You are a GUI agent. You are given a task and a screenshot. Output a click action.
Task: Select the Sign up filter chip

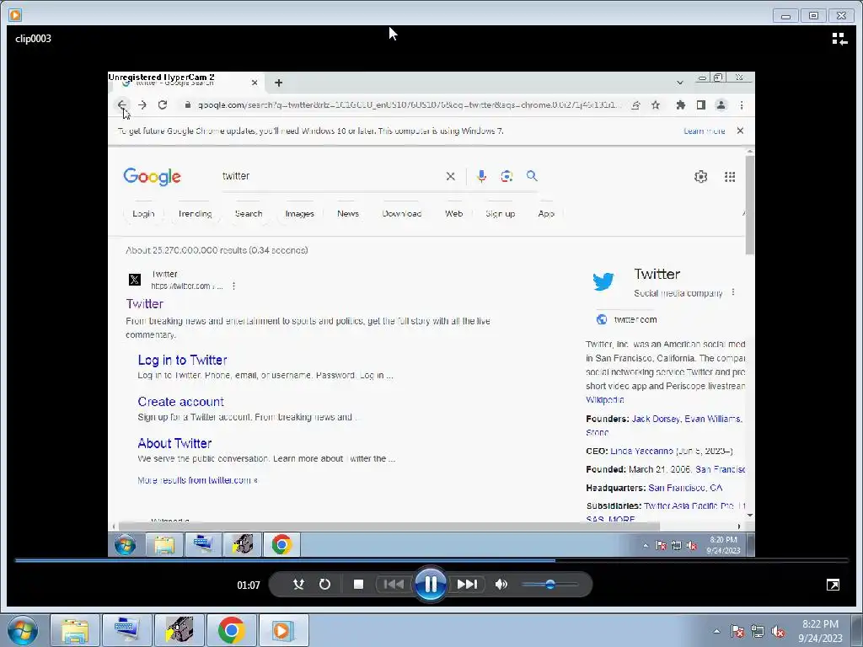500,213
